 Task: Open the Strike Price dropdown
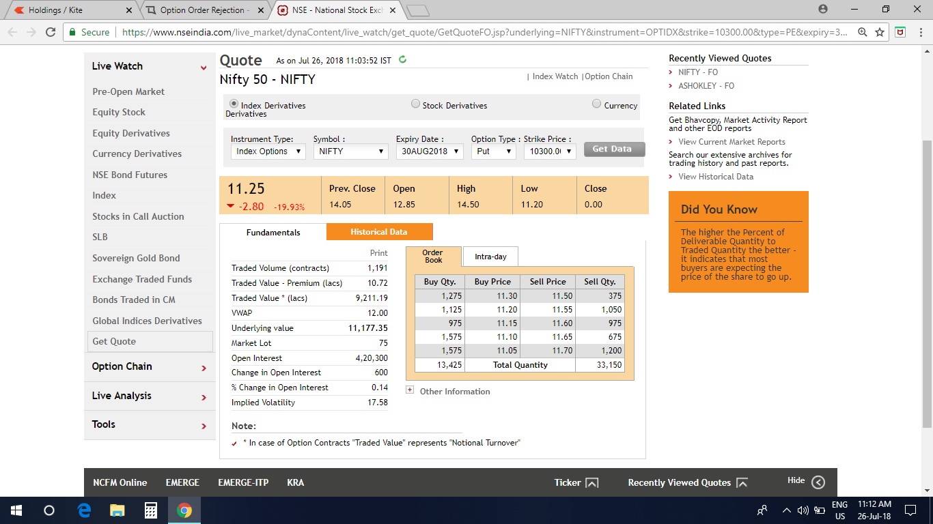tap(550, 151)
